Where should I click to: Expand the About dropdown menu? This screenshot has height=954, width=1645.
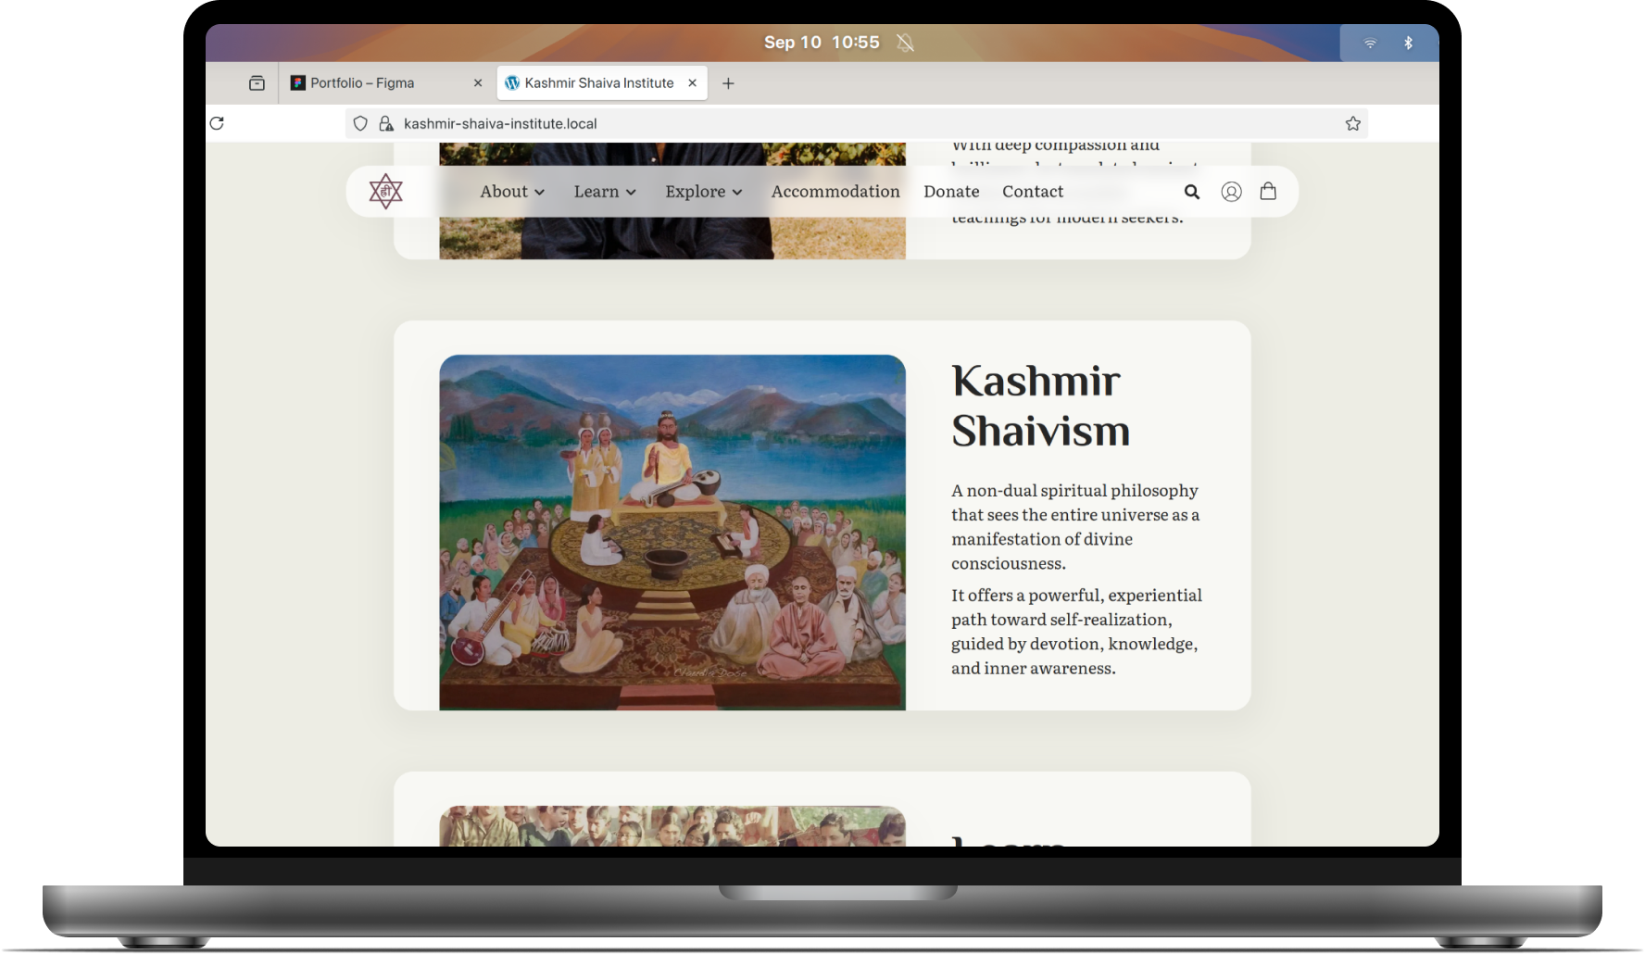(x=512, y=192)
